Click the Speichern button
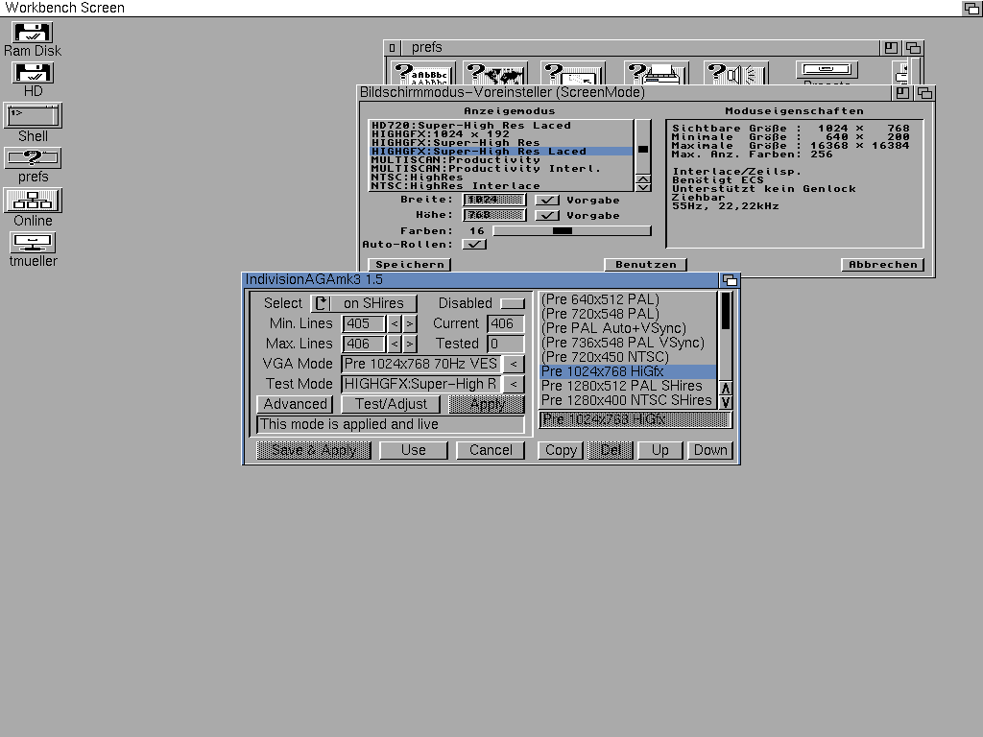Viewport: 983px width, 737px height. pos(408,265)
